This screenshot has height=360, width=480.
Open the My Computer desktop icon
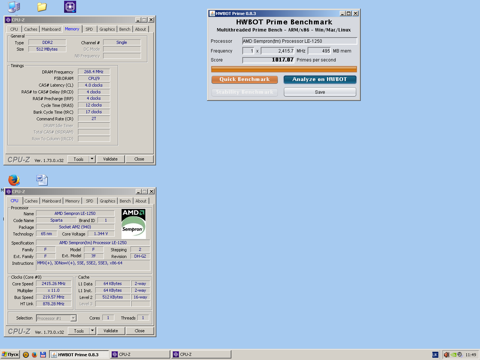(14, 6)
